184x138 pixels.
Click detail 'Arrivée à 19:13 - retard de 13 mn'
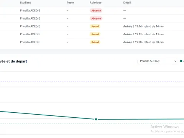(x=143, y=34)
